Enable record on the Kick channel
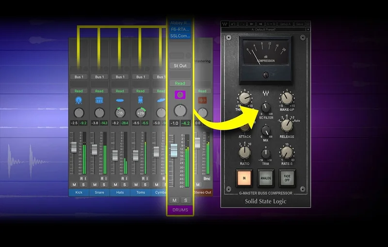The height and width of the screenshot is (247, 388). [81, 178]
